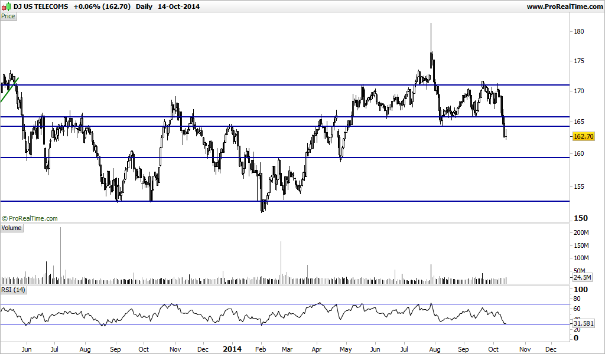Viewport: 605px width, 354px height.
Task: Click the Feb label on the time axis
Action: (261, 349)
